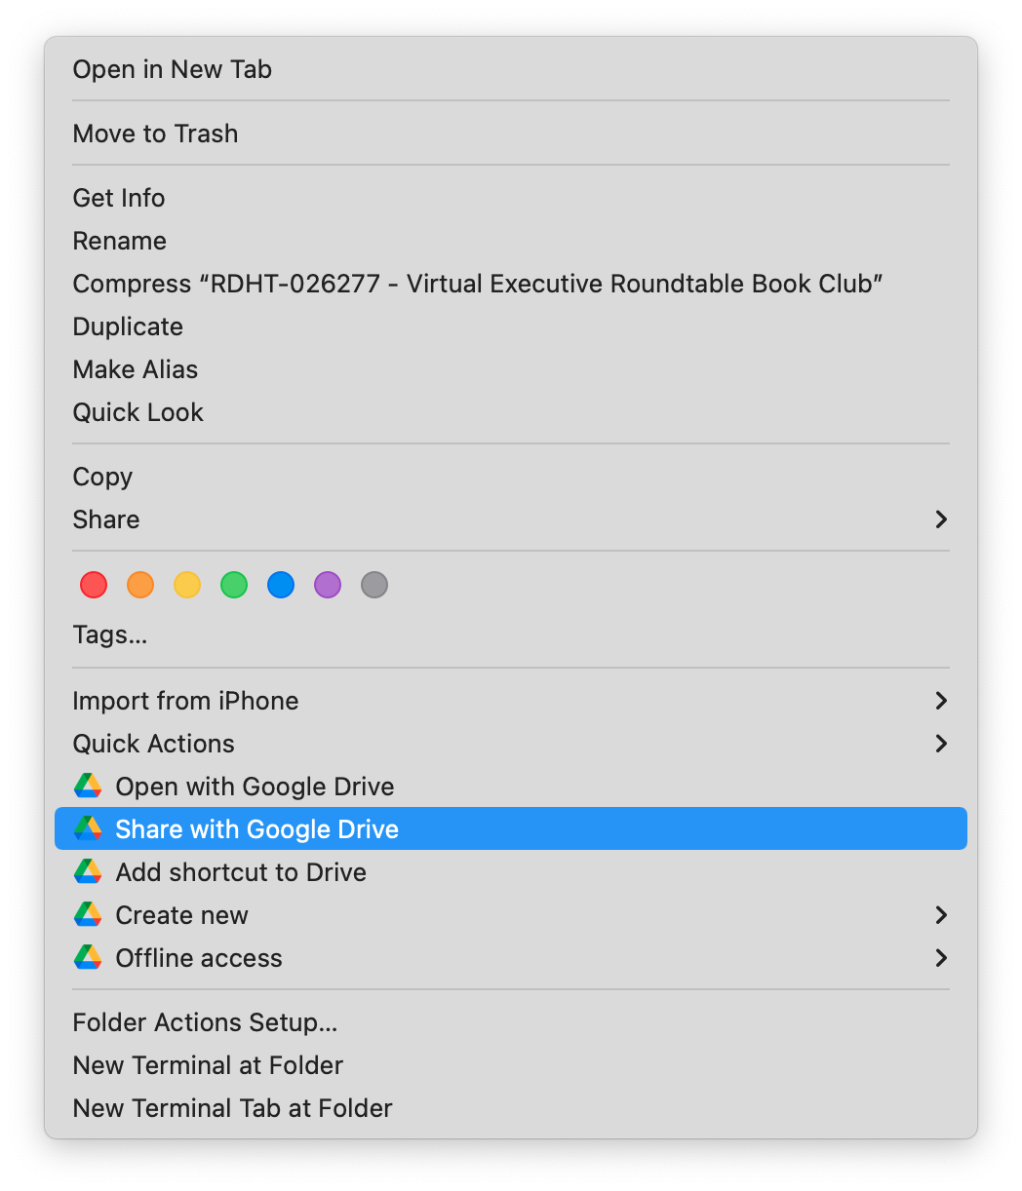Select the gray tag circle

pos(374,585)
